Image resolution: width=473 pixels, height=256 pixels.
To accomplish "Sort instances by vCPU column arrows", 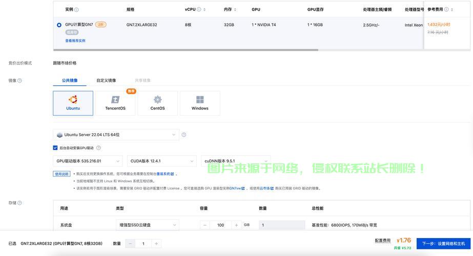I will tap(205, 9).
